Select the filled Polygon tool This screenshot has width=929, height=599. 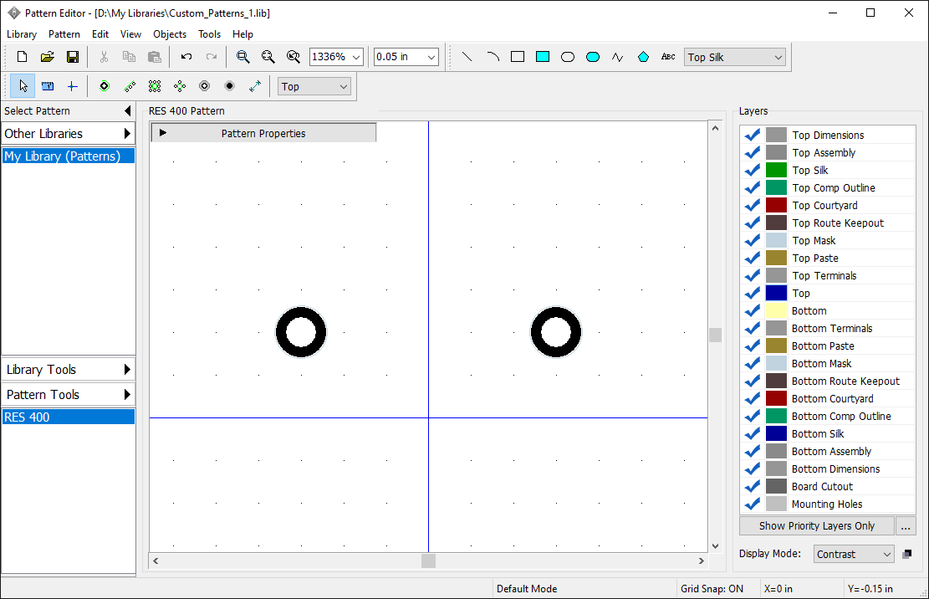tap(643, 57)
